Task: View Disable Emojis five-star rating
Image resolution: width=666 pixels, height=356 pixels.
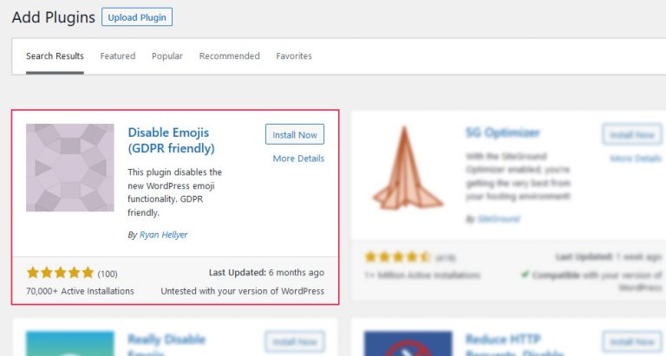Action: click(60, 273)
